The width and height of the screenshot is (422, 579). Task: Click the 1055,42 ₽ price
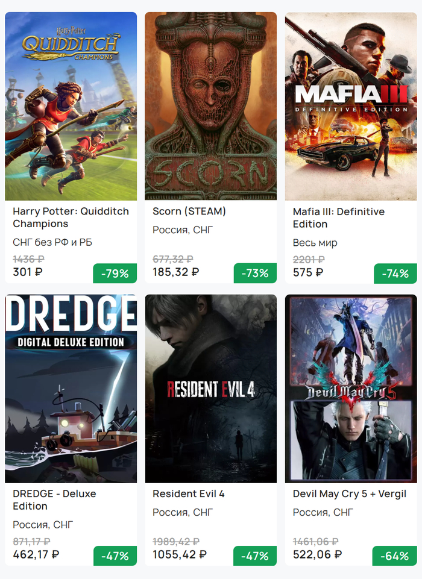180,554
